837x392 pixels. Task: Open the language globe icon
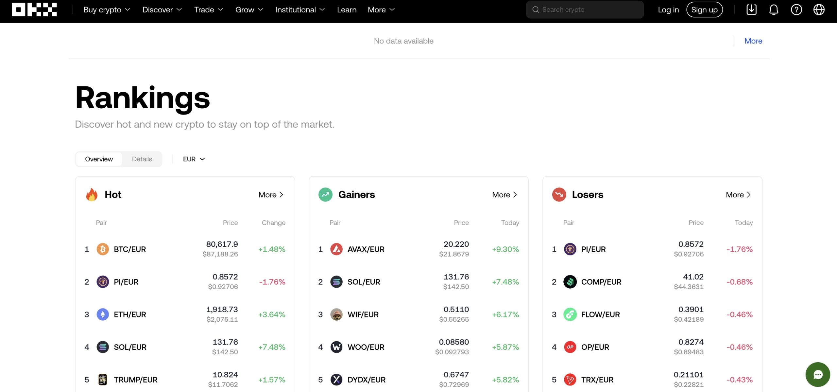click(819, 9)
